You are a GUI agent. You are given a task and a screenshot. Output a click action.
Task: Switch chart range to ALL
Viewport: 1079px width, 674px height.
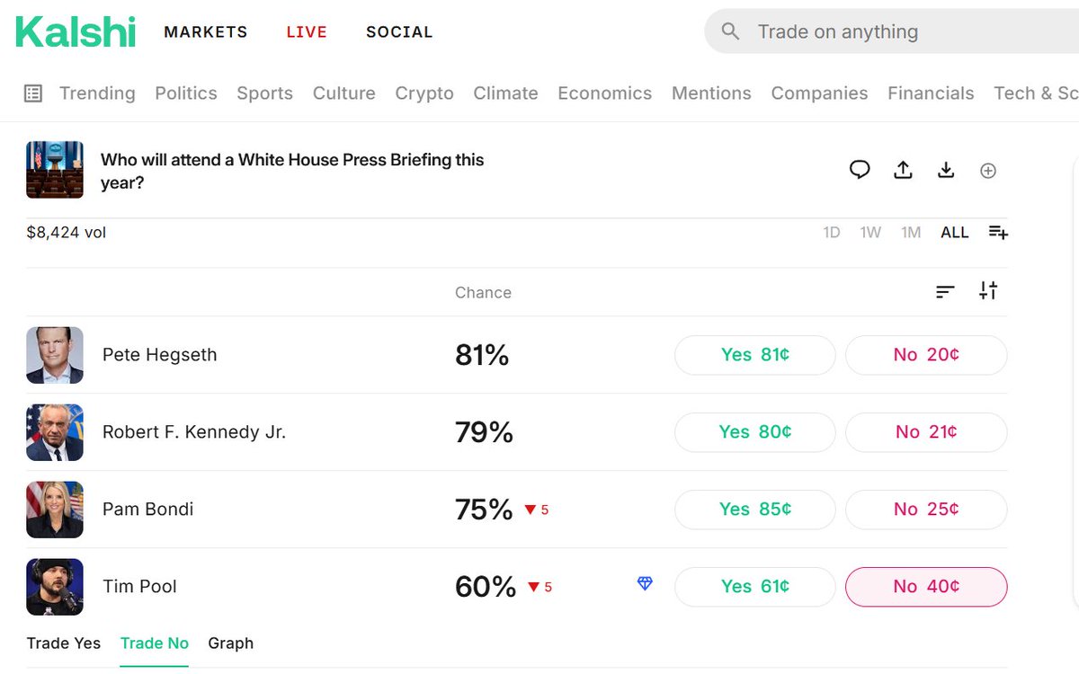[x=955, y=233]
